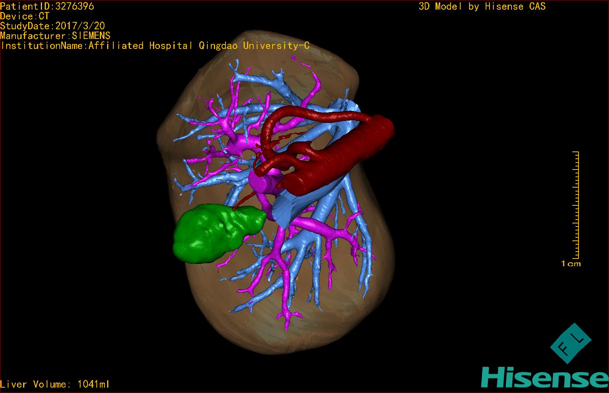Click the "StudyDate:2017/3/20" line
This screenshot has height=393, width=609.
pos(52,26)
